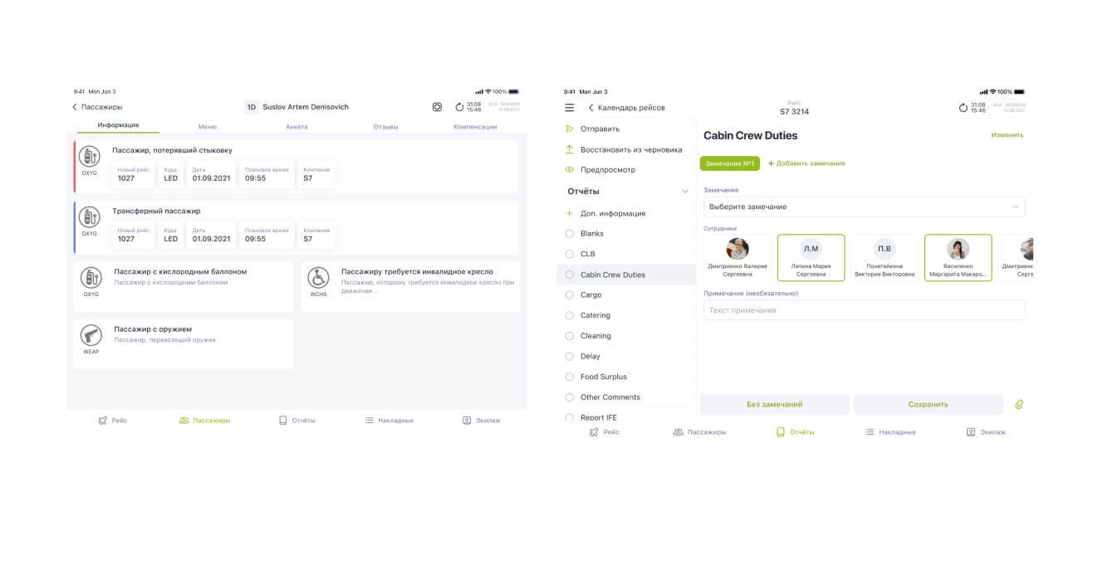1113x584 pixels.
Task: Click the Текст примечания input field
Action: coord(864,310)
